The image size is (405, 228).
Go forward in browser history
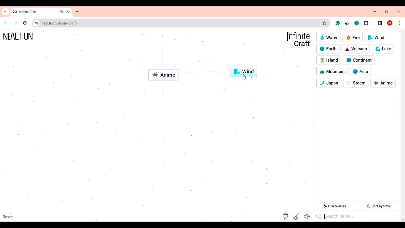(x=15, y=23)
